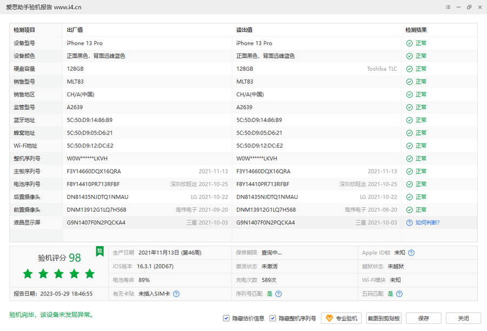Click the five-star rating under 验机评分

point(59,274)
